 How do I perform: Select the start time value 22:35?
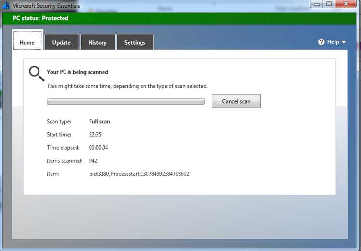point(95,134)
